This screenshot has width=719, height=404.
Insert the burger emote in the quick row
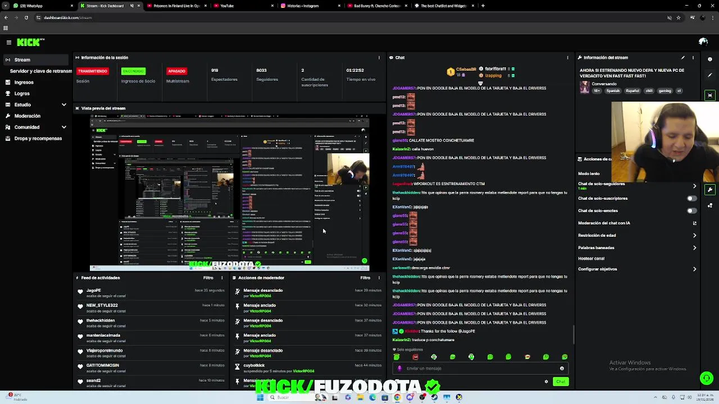527,357
